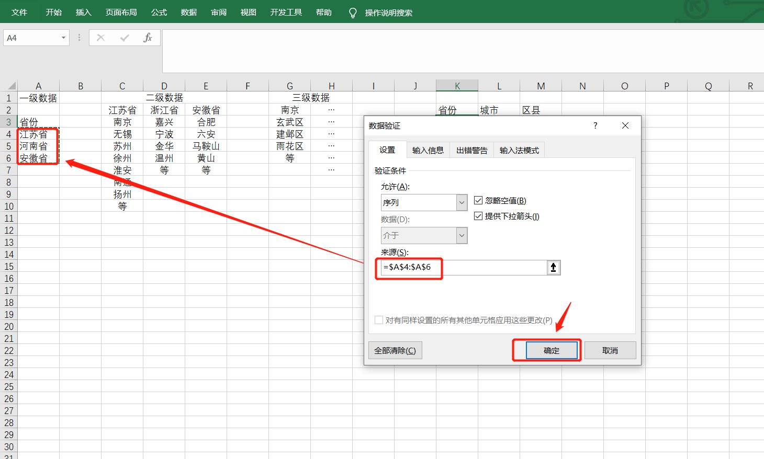The image size is (764, 459).
Task: Open the 数据 dropdown showing 介于
Action: [461, 235]
